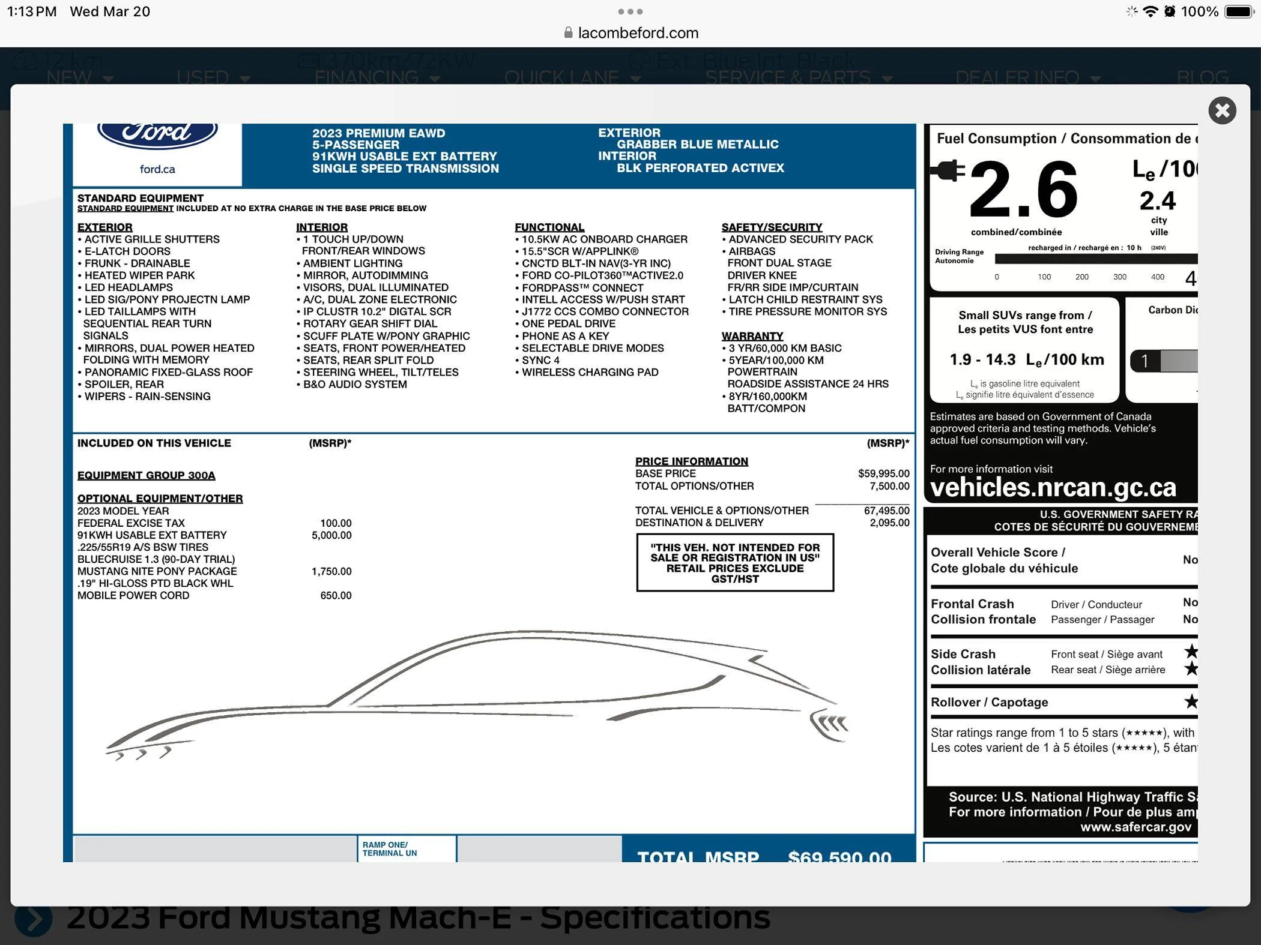Screen dimensions: 1261x945
Task: Open the DEALER INFO menu
Action: 1028,78
